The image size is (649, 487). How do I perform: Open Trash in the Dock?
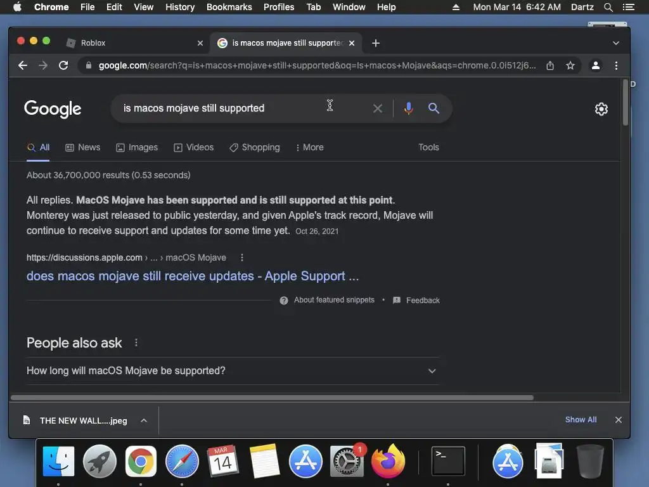click(590, 461)
